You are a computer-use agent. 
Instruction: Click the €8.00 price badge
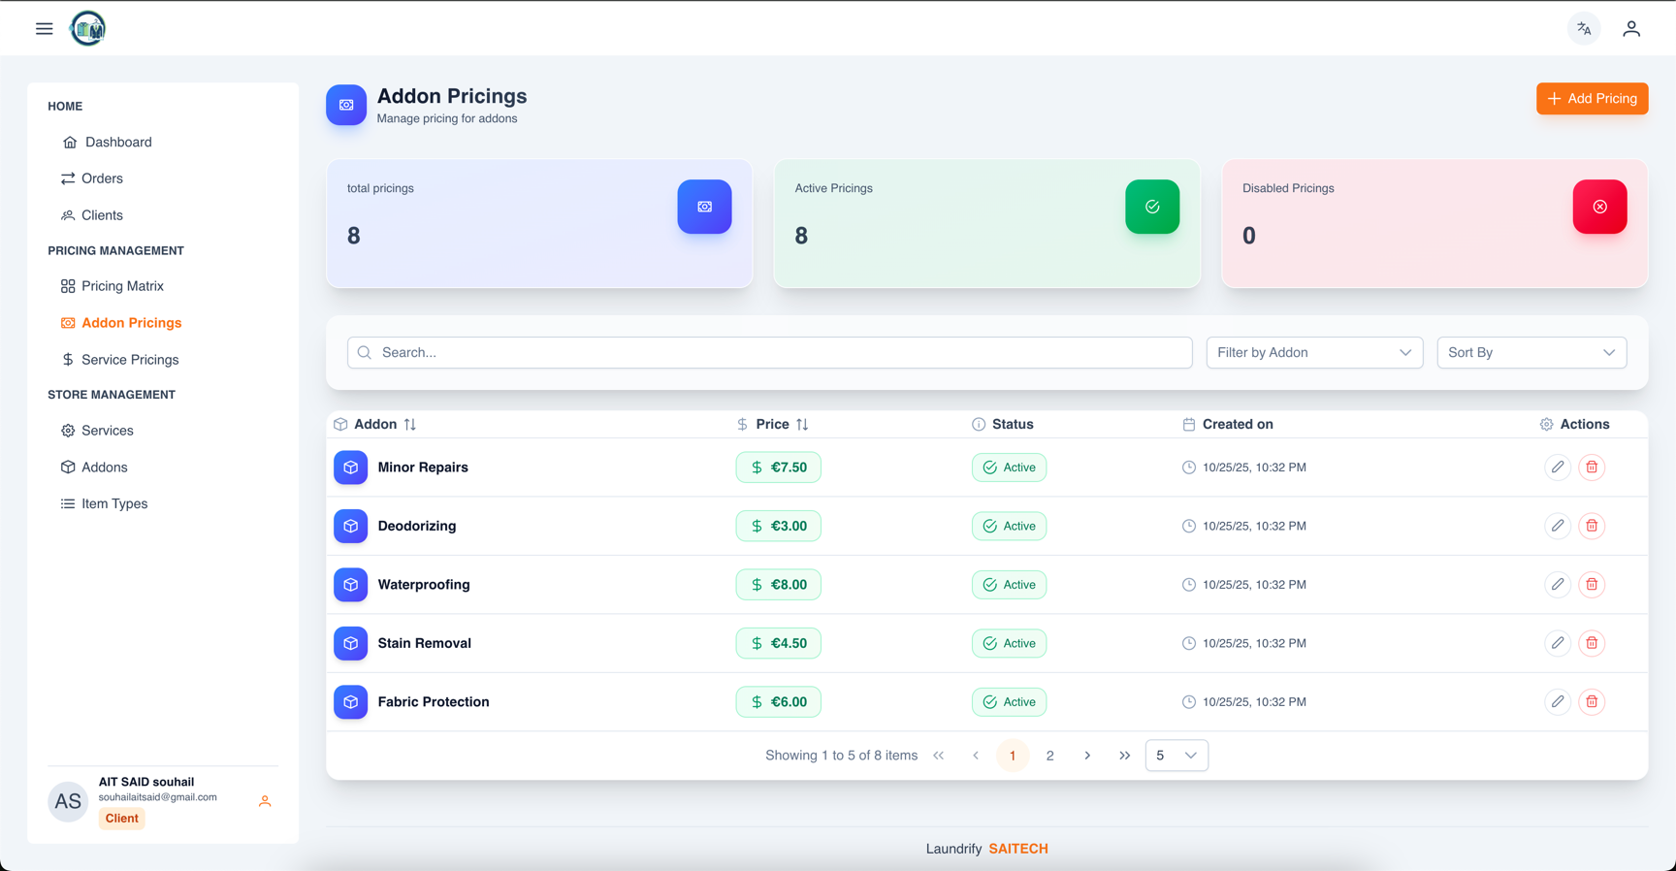pos(778,585)
